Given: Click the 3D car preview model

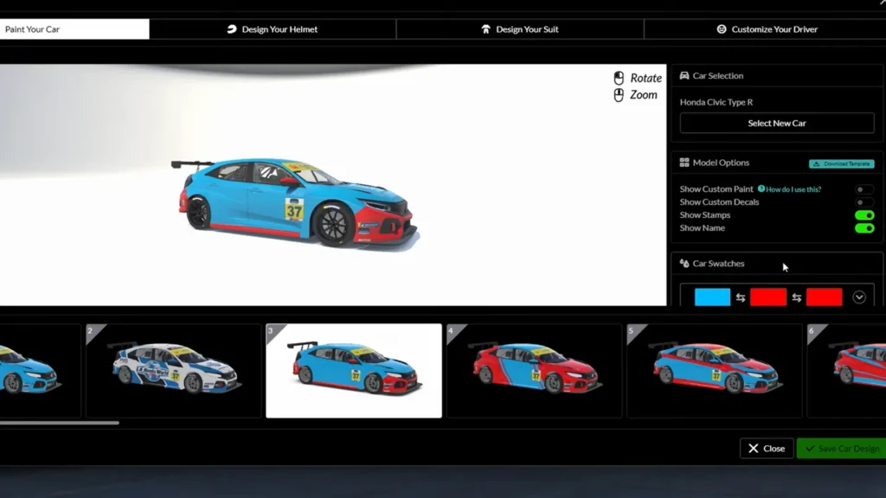Looking at the screenshot, I should (x=297, y=202).
